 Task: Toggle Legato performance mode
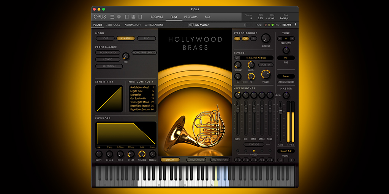point(108,59)
